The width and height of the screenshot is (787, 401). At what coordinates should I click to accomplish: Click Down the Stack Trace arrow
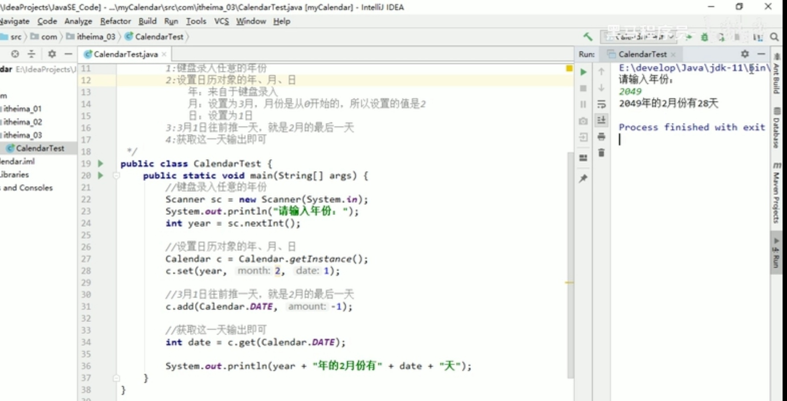[601, 88]
